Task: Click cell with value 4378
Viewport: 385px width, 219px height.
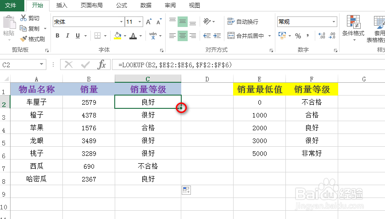Action: 89,115
